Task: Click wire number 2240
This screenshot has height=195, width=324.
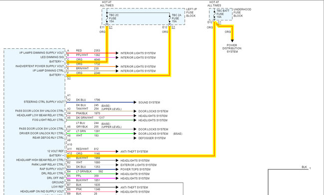Action: [x=97, y=73]
